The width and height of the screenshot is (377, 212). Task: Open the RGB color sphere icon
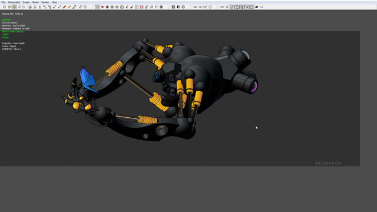(257, 7)
